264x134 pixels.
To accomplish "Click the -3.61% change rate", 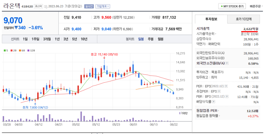I will [36, 28].
